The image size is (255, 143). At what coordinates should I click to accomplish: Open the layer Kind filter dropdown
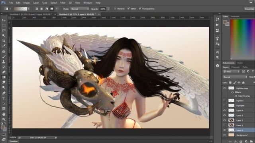(231, 71)
